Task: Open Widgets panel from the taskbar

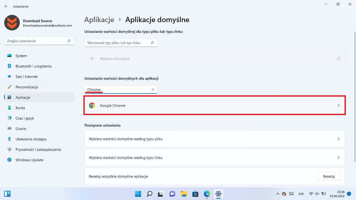Action: [7, 194]
